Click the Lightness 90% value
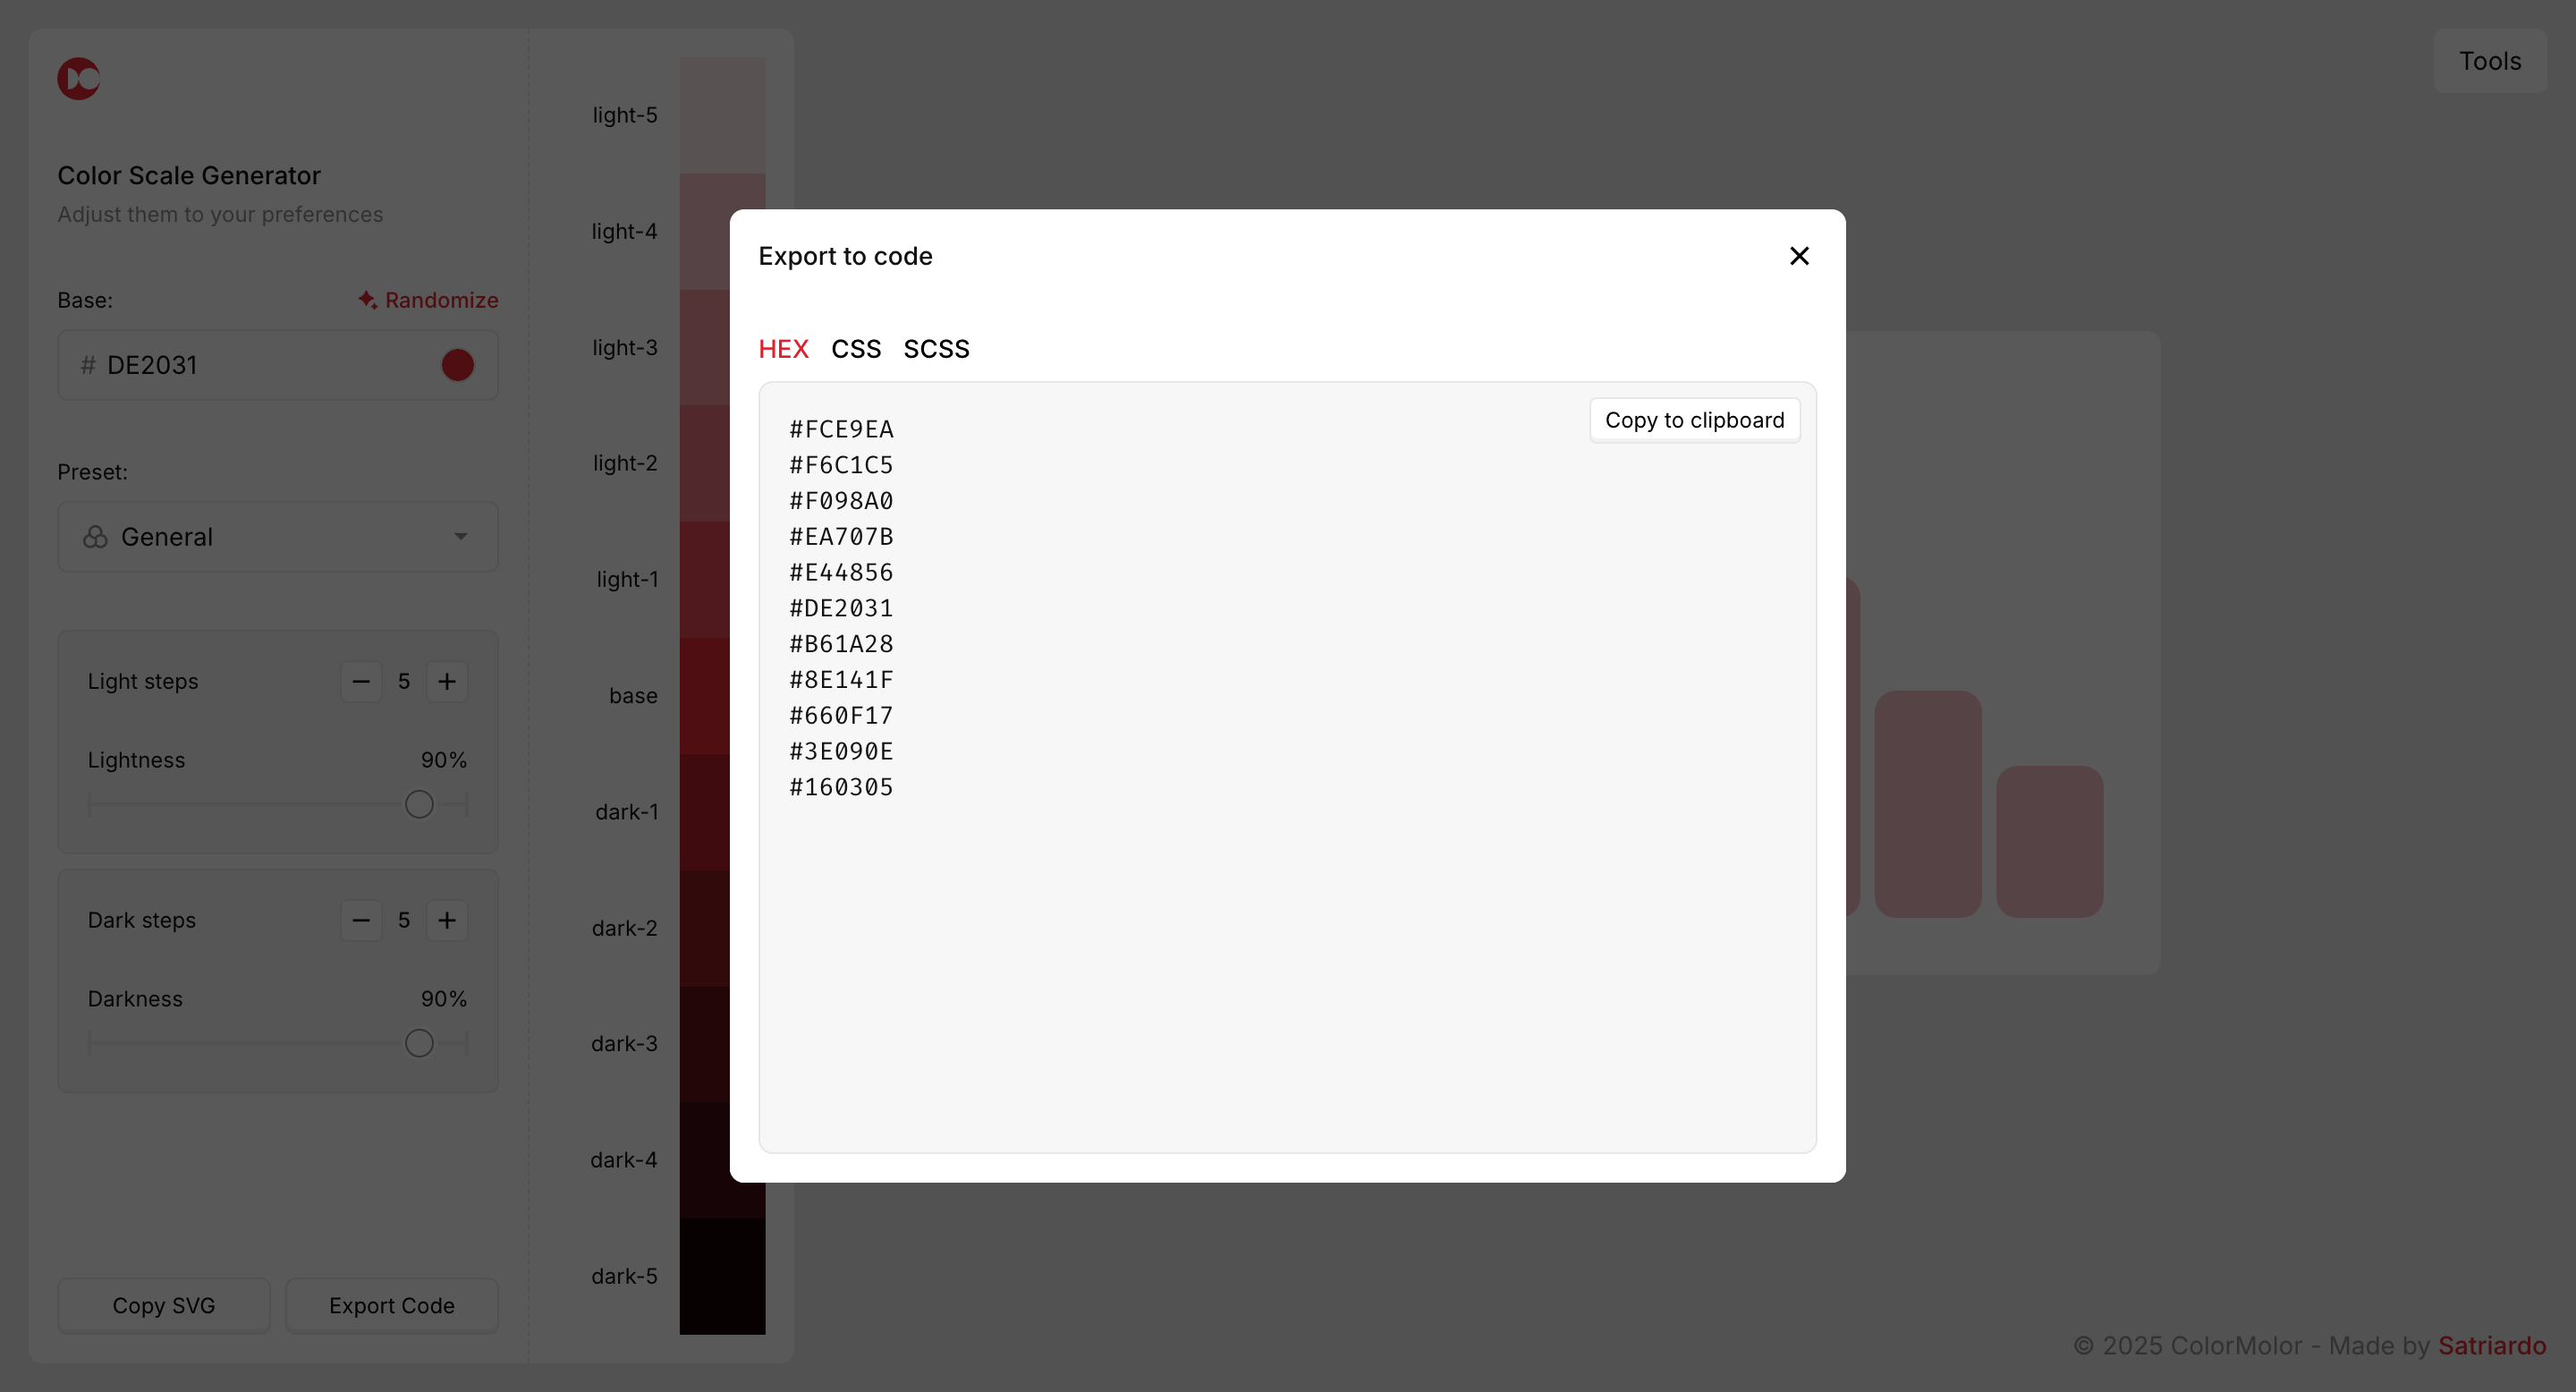This screenshot has width=2576, height=1392. (x=443, y=760)
